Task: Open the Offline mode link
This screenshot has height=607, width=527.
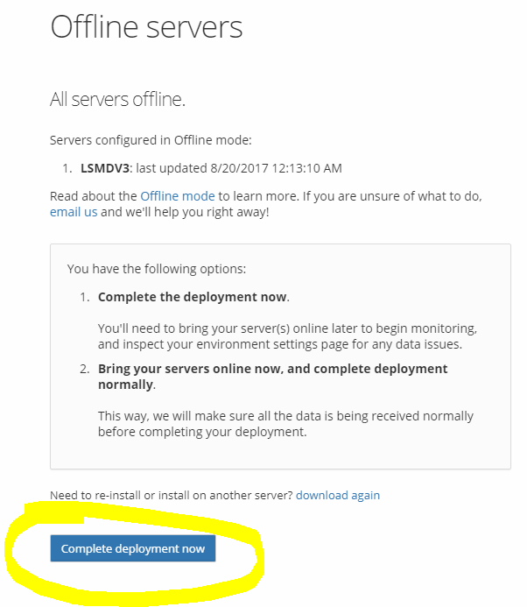Action: point(178,195)
